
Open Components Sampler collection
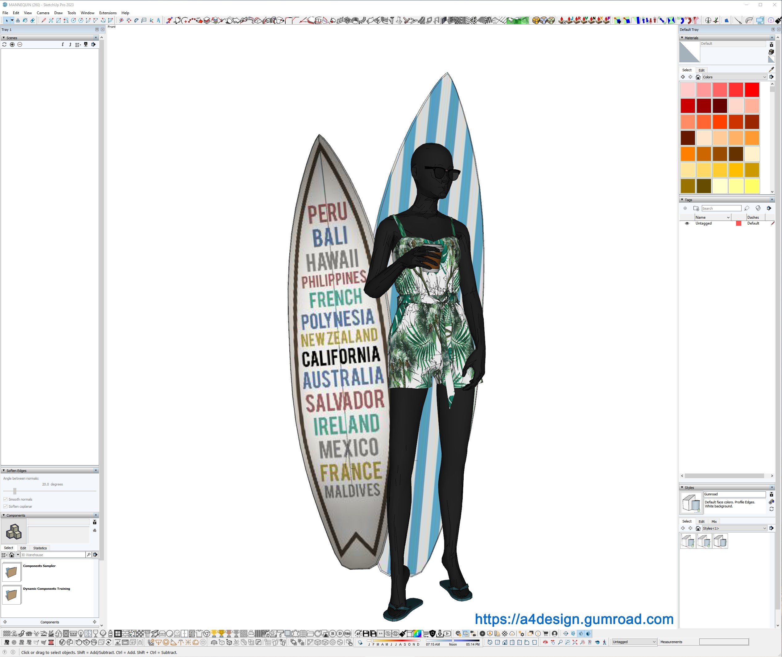pyautogui.click(x=11, y=572)
